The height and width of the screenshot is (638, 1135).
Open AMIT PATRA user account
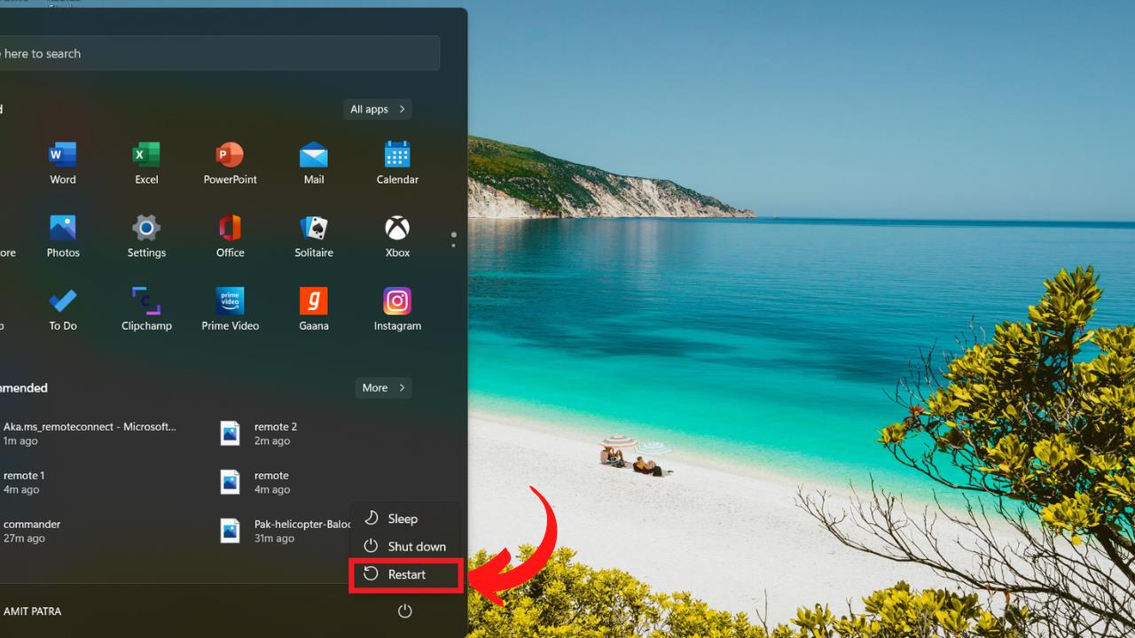pos(31,611)
